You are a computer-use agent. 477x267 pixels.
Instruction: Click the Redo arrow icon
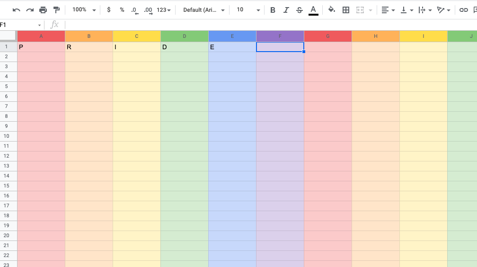coord(29,10)
